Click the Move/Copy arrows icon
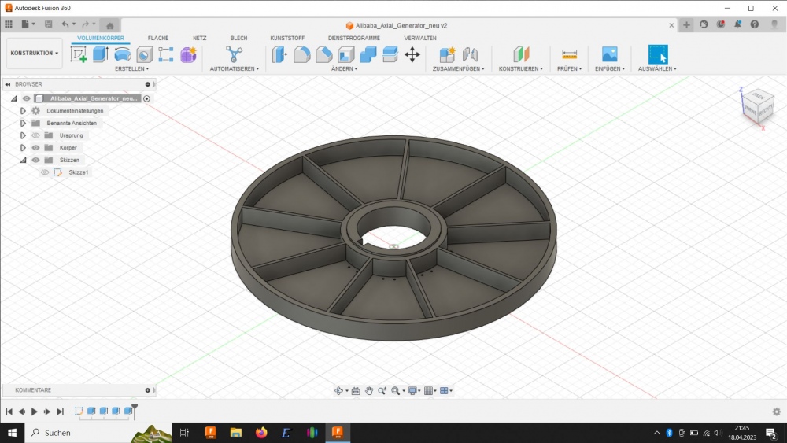The image size is (787, 443). (412, 54)
